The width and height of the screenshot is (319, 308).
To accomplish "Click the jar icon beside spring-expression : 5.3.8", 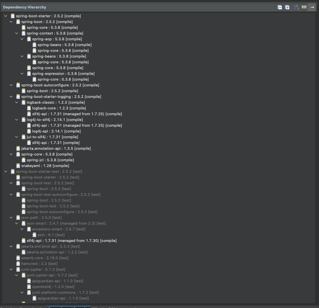I will [x=29, y=74].
